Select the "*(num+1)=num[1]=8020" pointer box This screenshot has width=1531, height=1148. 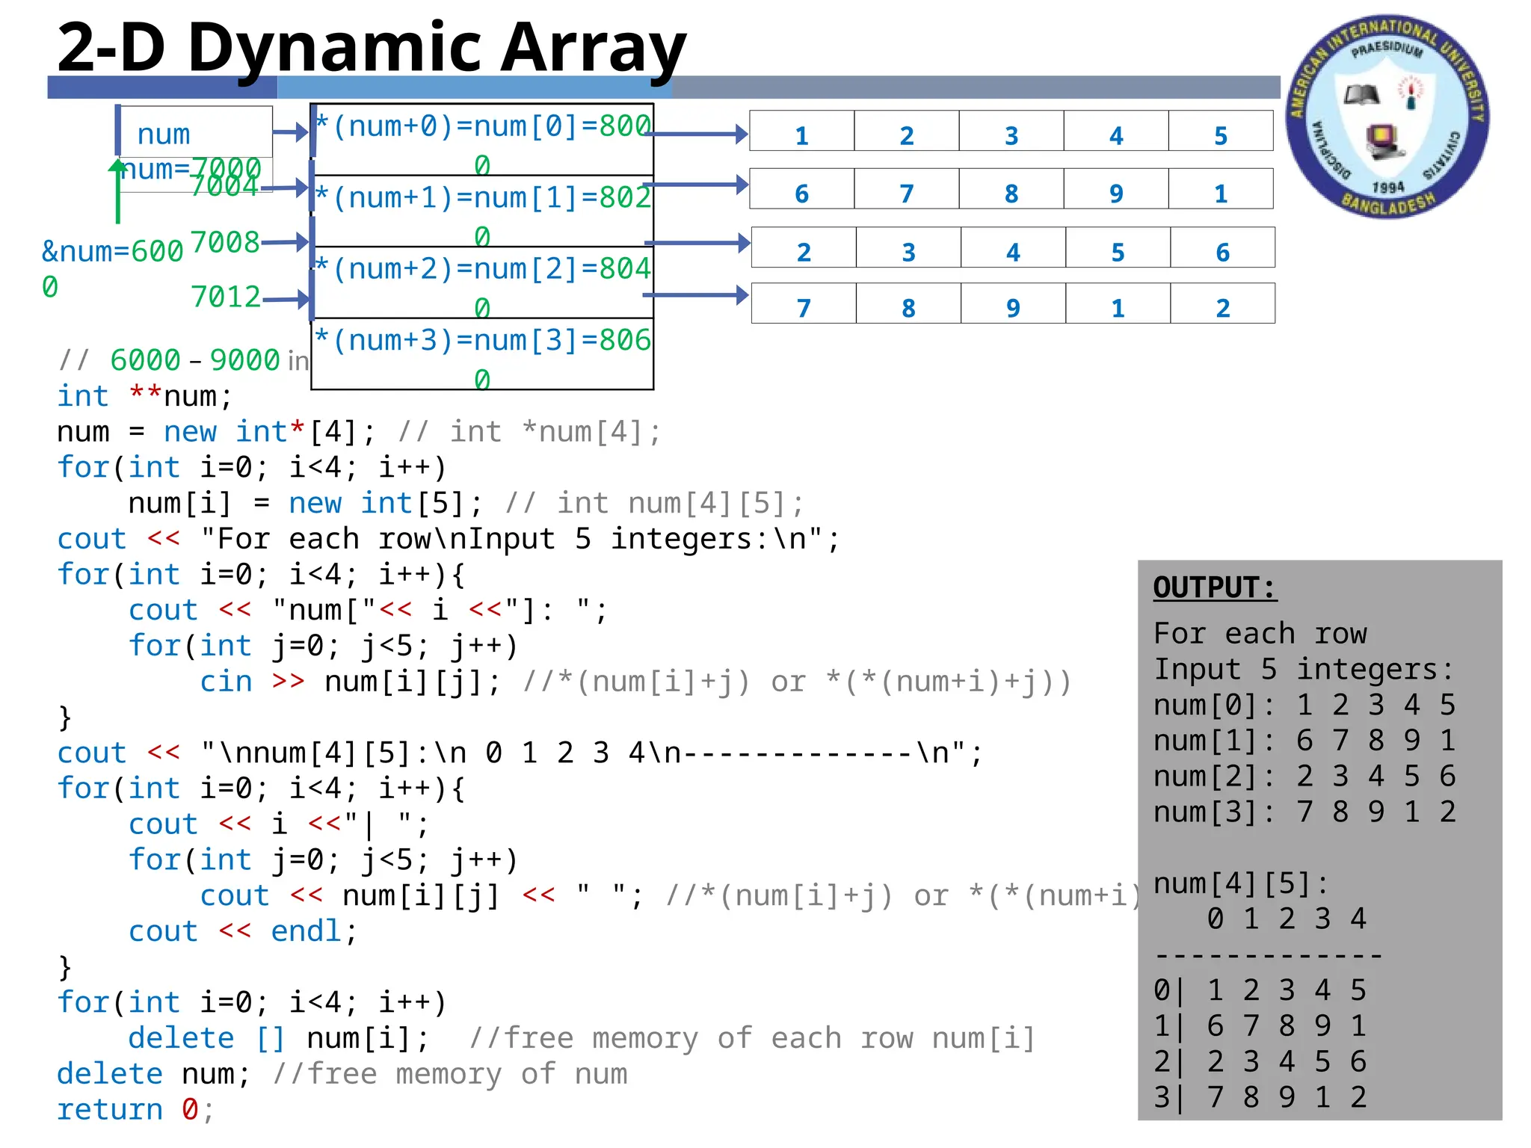[482, 211]
